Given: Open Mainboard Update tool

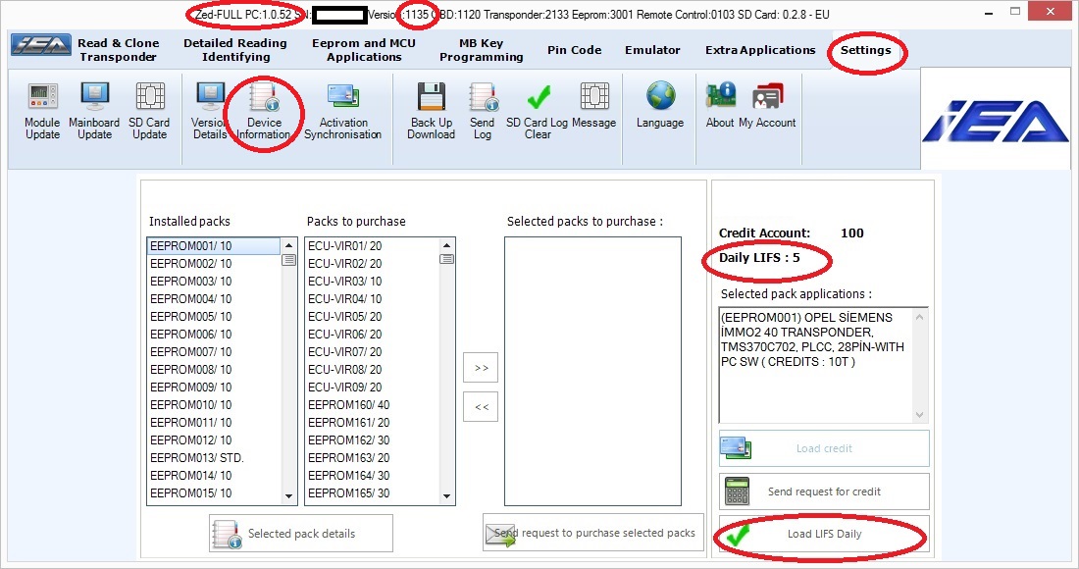Looking at the screenshot, I should pos(94,111).
